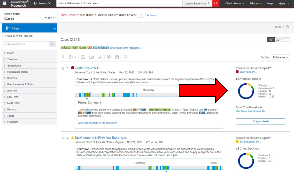Open the Client: -None- menu
Image resolution: width=294 pixels, height=172 pixels.
point(235,3)
